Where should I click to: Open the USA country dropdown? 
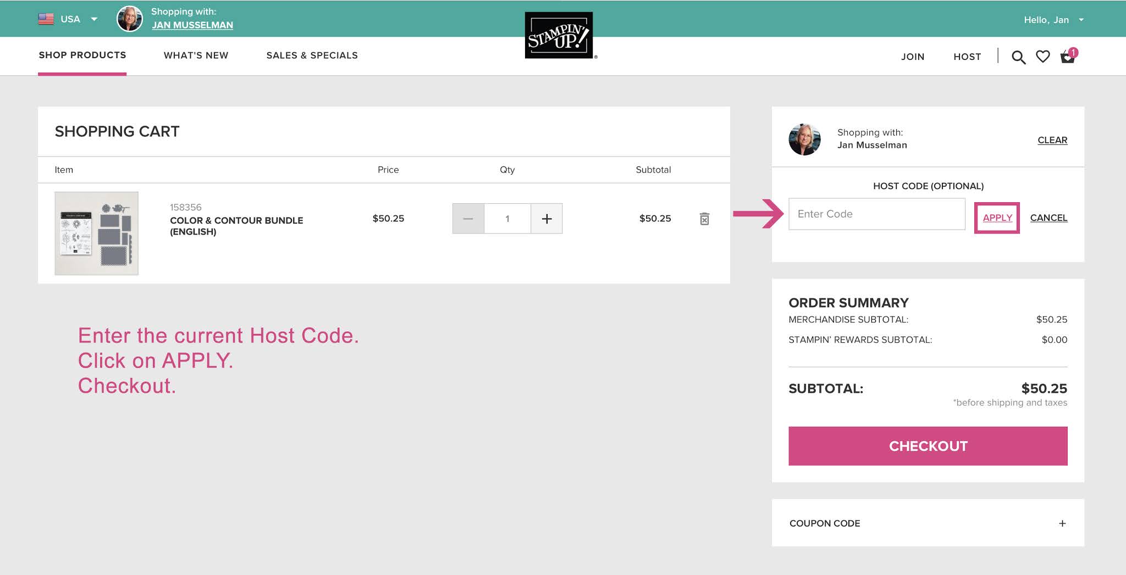click(93, 19)
